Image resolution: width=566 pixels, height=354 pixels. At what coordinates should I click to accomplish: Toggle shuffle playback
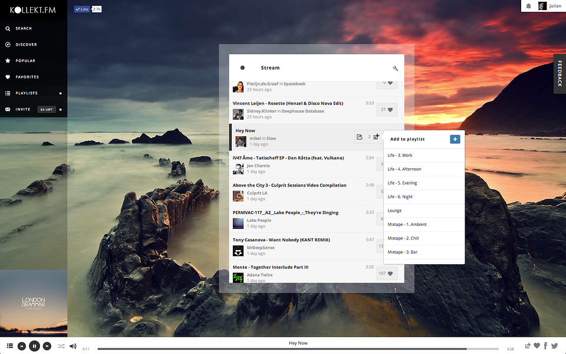[x=61, y=346]
